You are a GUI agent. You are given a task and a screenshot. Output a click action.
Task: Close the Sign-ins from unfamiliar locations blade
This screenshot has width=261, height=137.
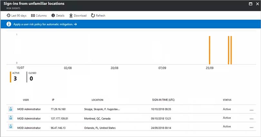pyautogui.click(x=257, y=4)
